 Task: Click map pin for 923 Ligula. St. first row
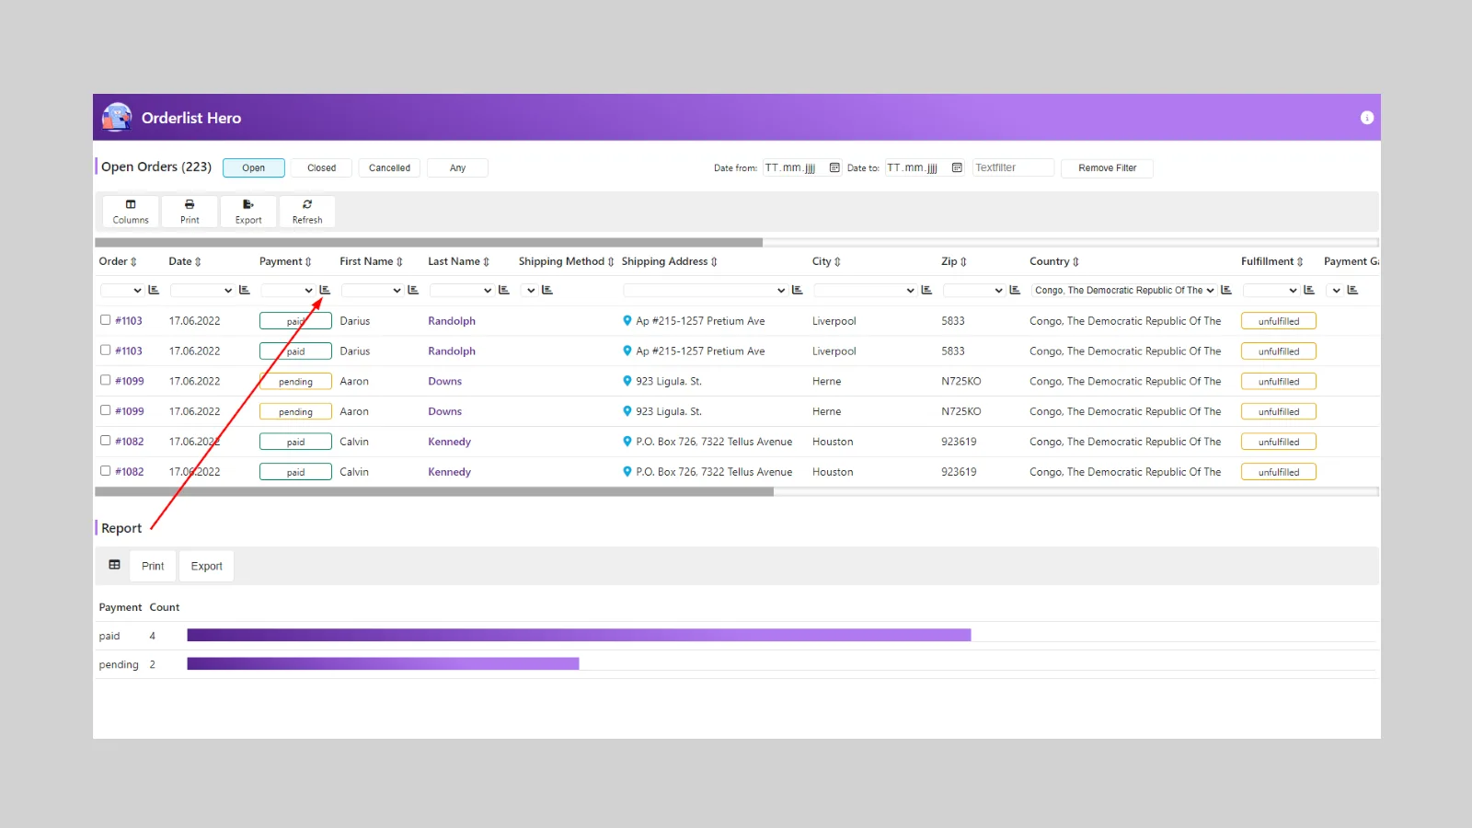coord(627,381)
